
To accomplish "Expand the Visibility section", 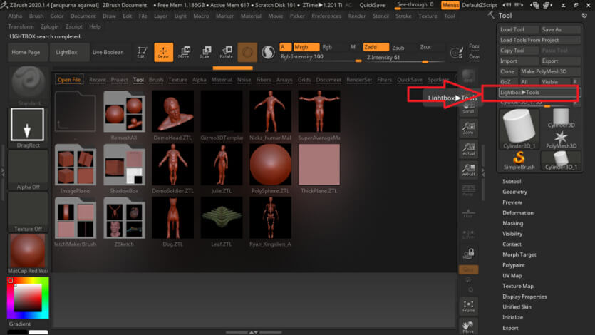I will click(x=512, y=234).
